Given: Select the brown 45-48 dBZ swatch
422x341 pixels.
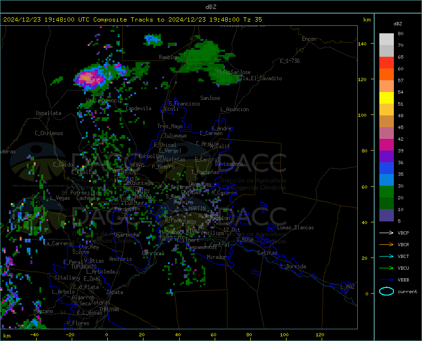Looking at the screenshot, I should click(x=386, y=121).
